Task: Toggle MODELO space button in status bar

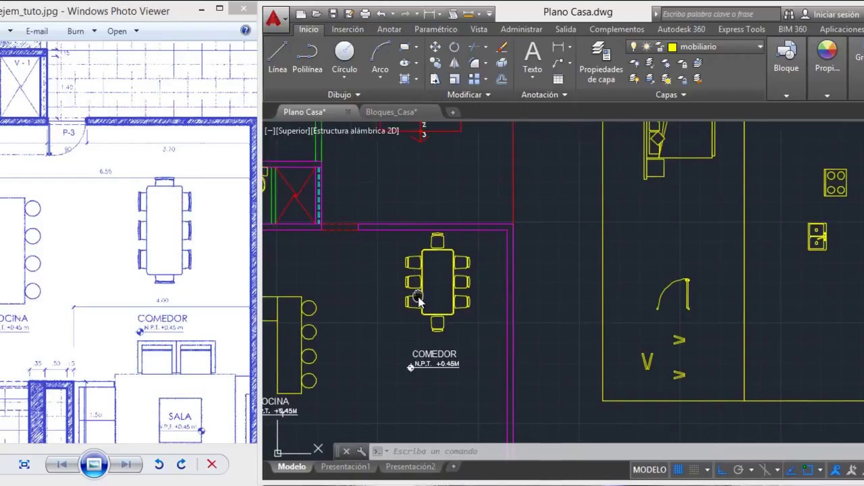Action: [x=649, y=470]
